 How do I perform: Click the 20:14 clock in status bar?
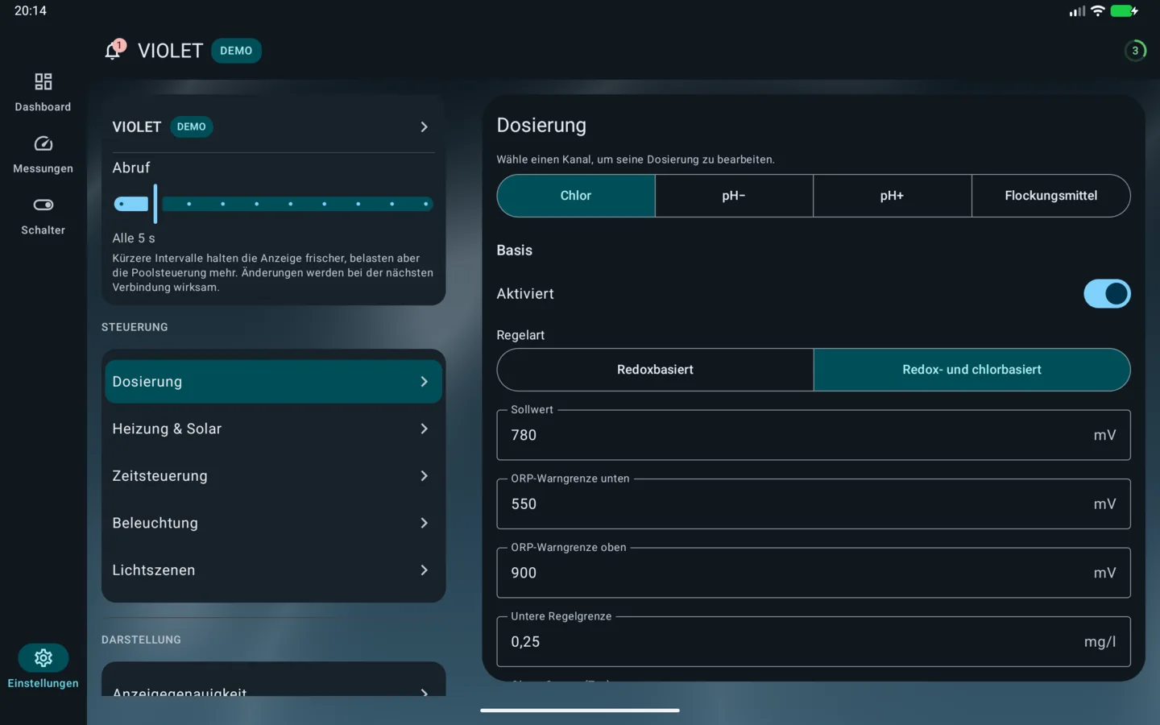31,10
